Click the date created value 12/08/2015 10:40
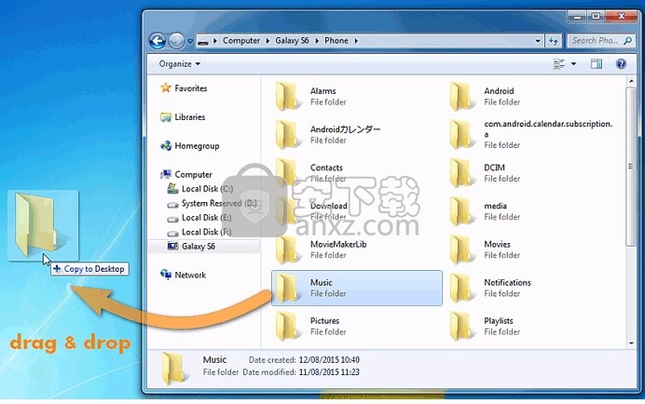This screenshot has height=404, width=645. click(x=329, y=359)
